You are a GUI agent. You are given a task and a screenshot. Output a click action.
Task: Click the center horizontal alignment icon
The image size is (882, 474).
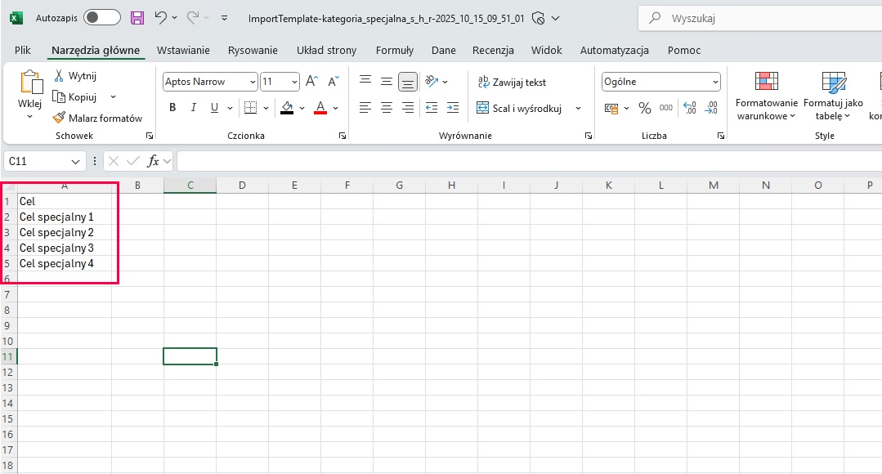click(x=387, y=108)
